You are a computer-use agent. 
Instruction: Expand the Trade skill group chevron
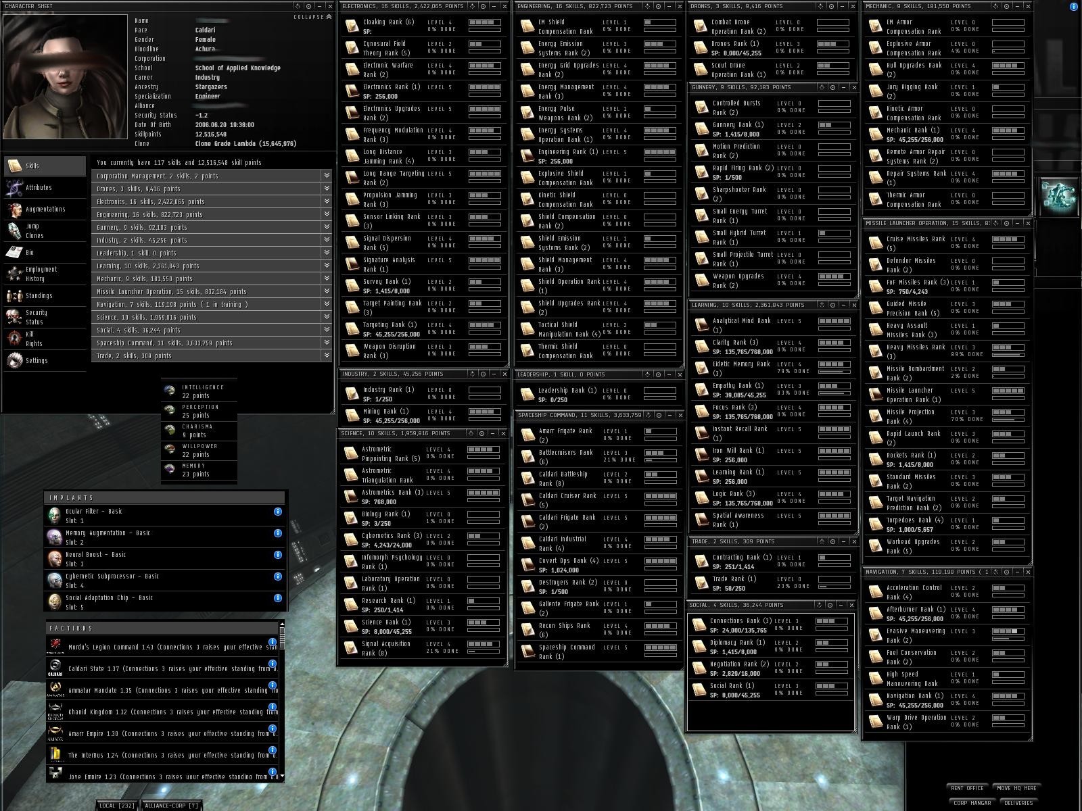click(327, 355)
